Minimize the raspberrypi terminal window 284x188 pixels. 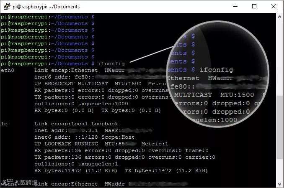(x=235, y=7)
